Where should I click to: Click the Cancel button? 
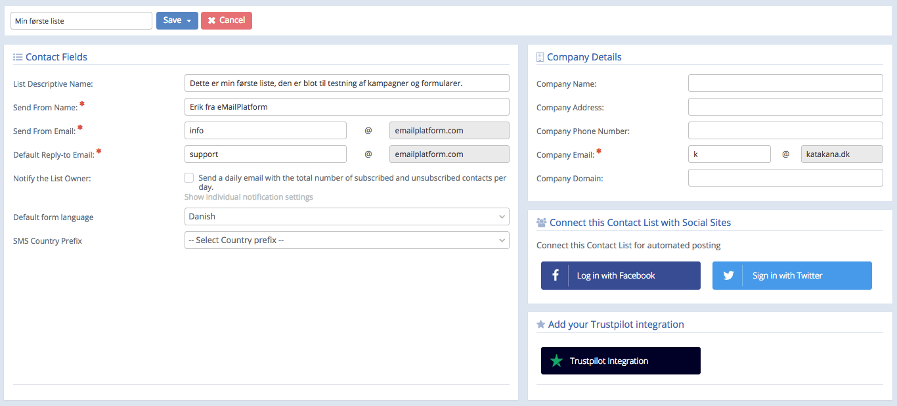(x=227, y=20)
